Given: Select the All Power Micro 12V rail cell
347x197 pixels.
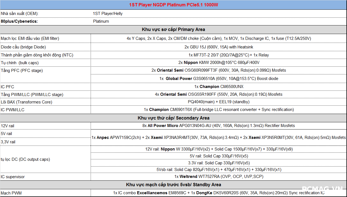Looking at the screenshot, I should [x=219, y=126].
